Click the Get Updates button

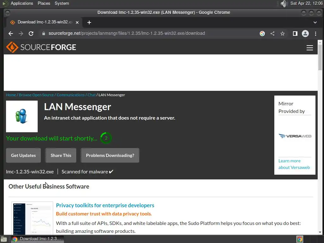coord(23,155)
